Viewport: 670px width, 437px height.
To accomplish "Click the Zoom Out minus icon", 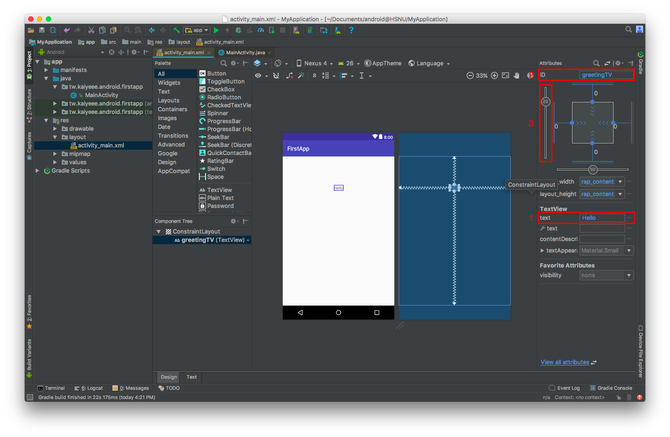I will pos(470,75).
